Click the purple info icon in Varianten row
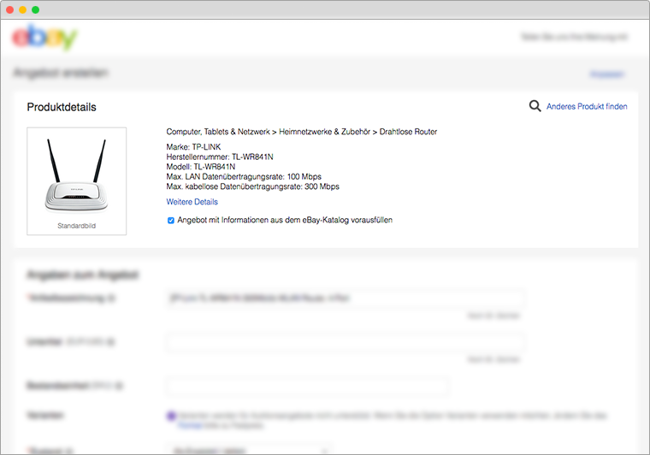The height and width of the screenshot is (455, 650). coord(171,417)
